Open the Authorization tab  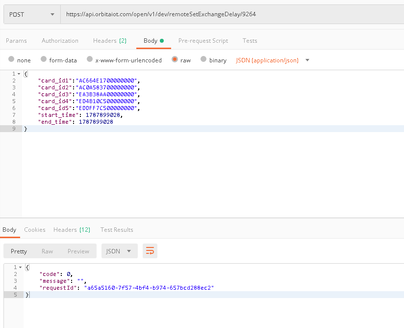(60, 41)
